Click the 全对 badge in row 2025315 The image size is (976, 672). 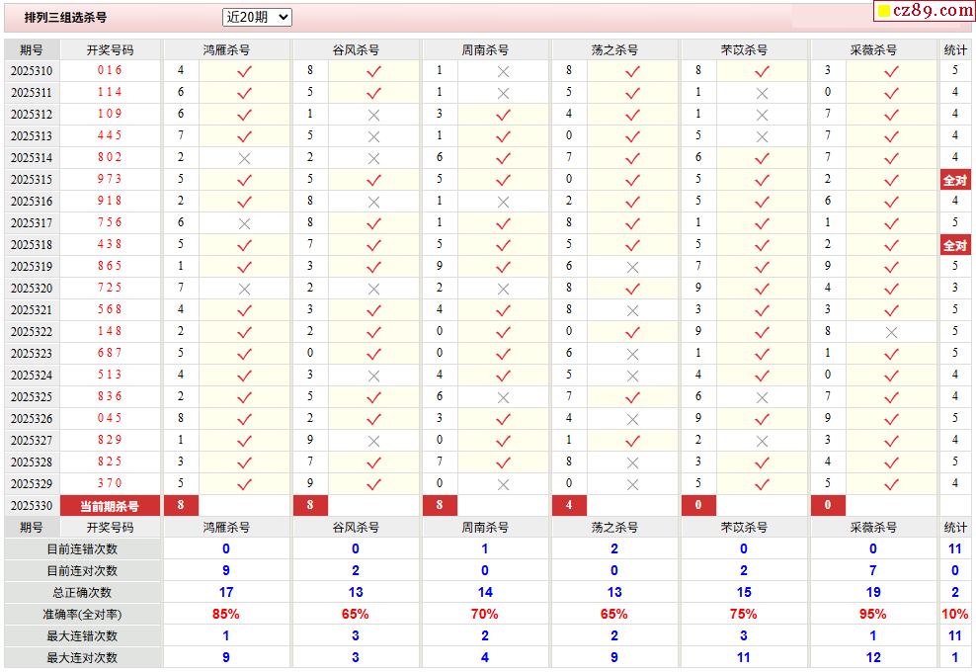tap(954, 180)
